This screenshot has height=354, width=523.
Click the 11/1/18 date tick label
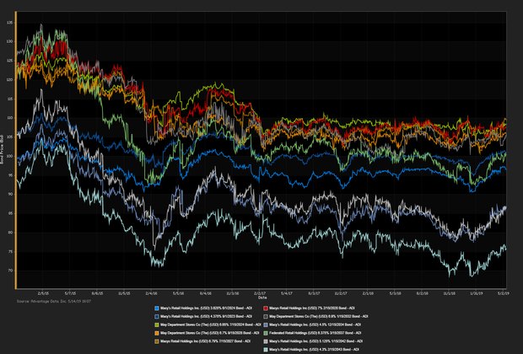pos(449,293)
